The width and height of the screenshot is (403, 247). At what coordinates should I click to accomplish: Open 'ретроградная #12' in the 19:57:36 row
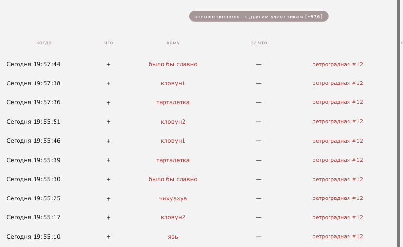point(338,102)
